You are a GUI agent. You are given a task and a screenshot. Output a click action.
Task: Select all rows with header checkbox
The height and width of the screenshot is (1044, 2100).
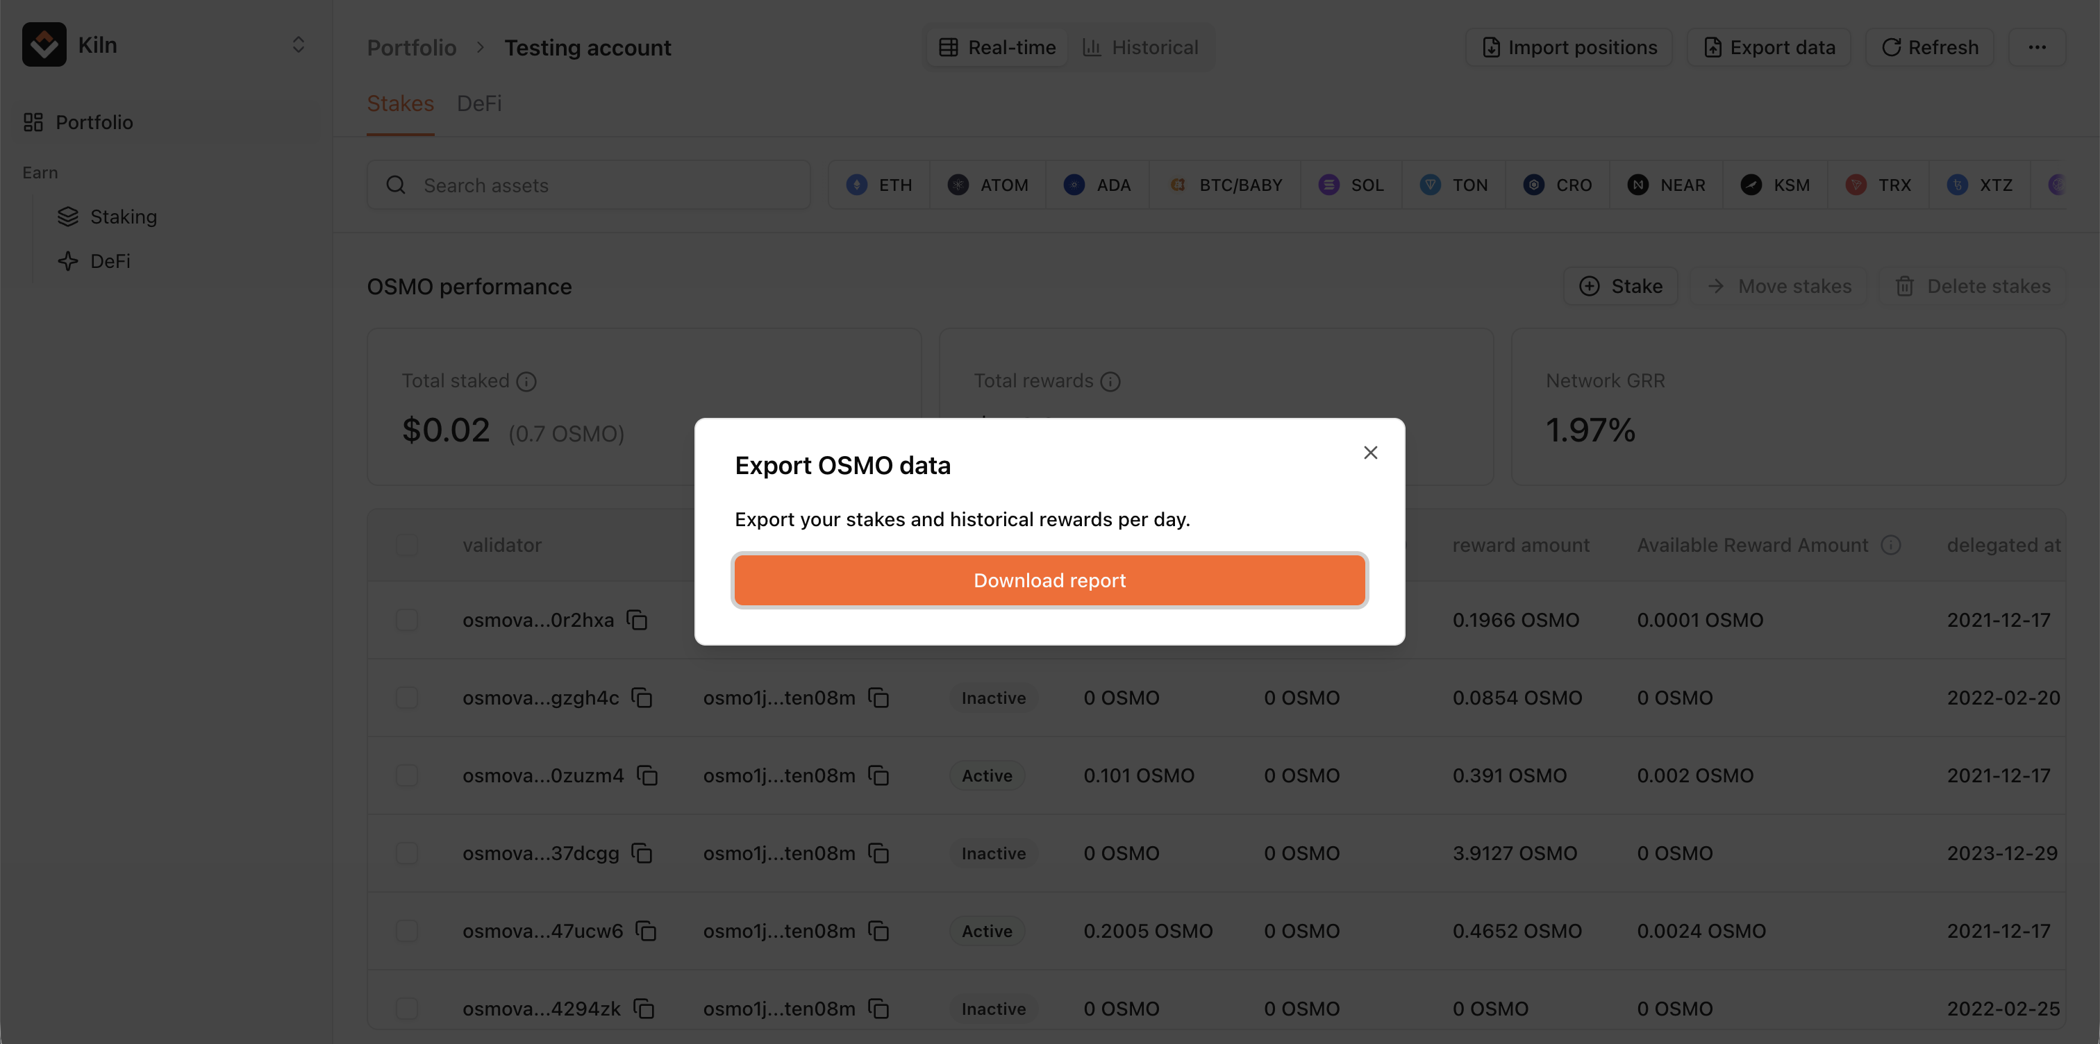407,545
